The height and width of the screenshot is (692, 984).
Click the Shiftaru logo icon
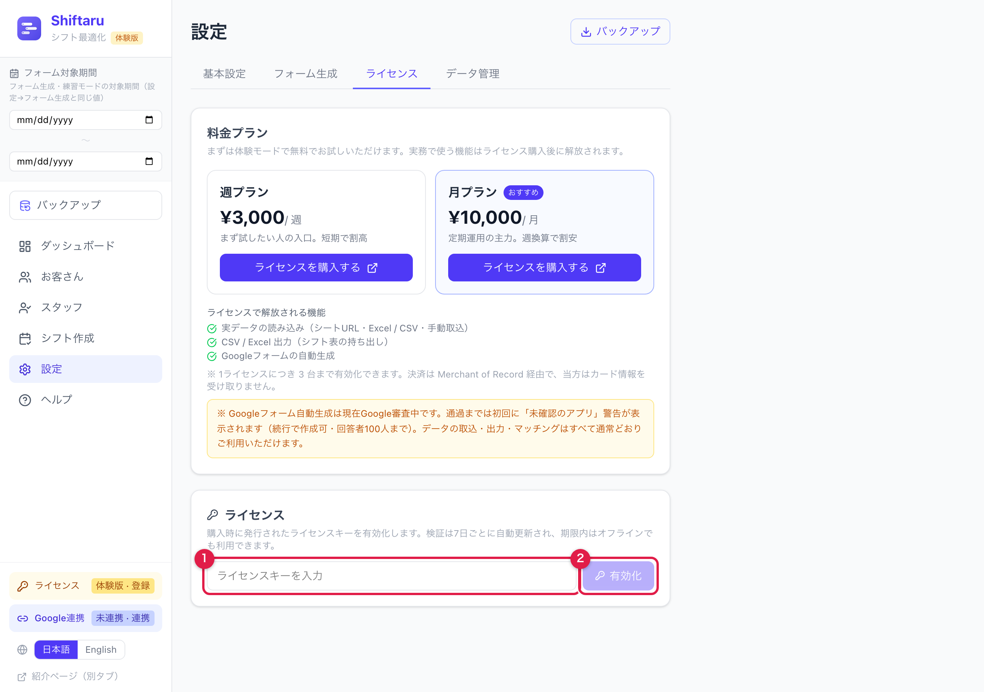click(x=29, y=28)
